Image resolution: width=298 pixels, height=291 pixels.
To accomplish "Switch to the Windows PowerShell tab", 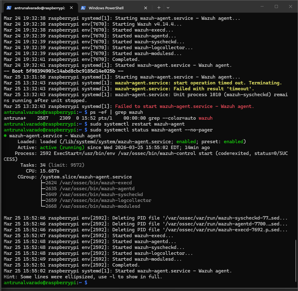I will [114, 8].
